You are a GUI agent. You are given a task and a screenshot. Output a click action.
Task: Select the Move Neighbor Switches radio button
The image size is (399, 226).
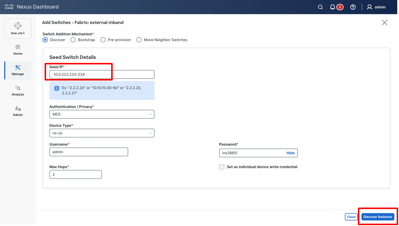click(x=139, y=40)
